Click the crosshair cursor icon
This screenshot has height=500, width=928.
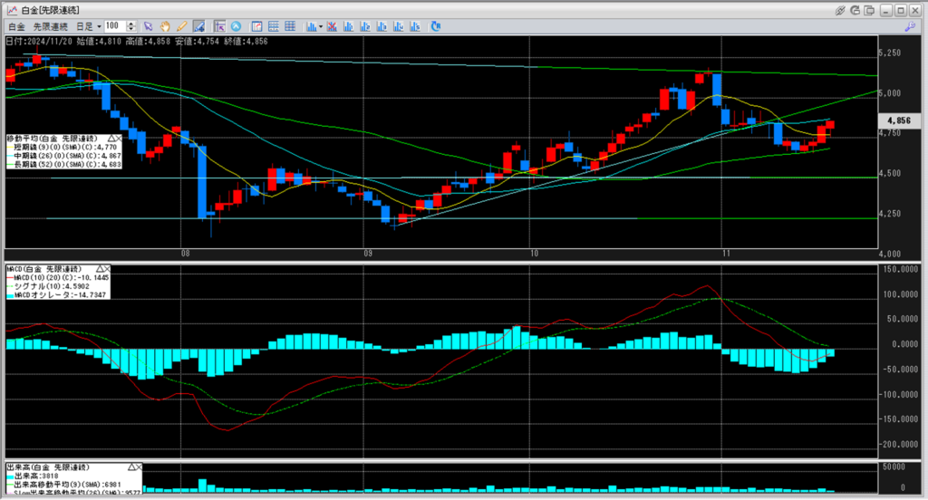coord(219,26)
